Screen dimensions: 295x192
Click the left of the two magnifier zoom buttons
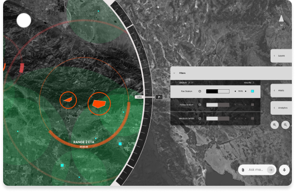[x=275, y=125]
